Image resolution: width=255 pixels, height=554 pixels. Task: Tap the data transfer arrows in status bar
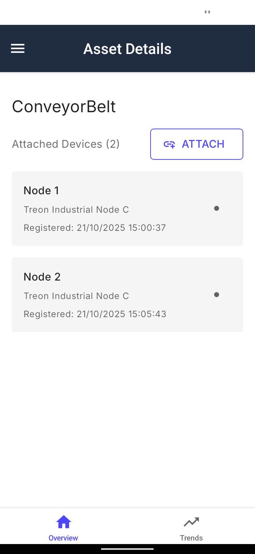click(x=208, y=12)
